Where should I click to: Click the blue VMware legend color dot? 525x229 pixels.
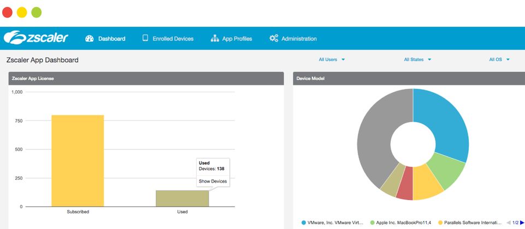[304, 222]
